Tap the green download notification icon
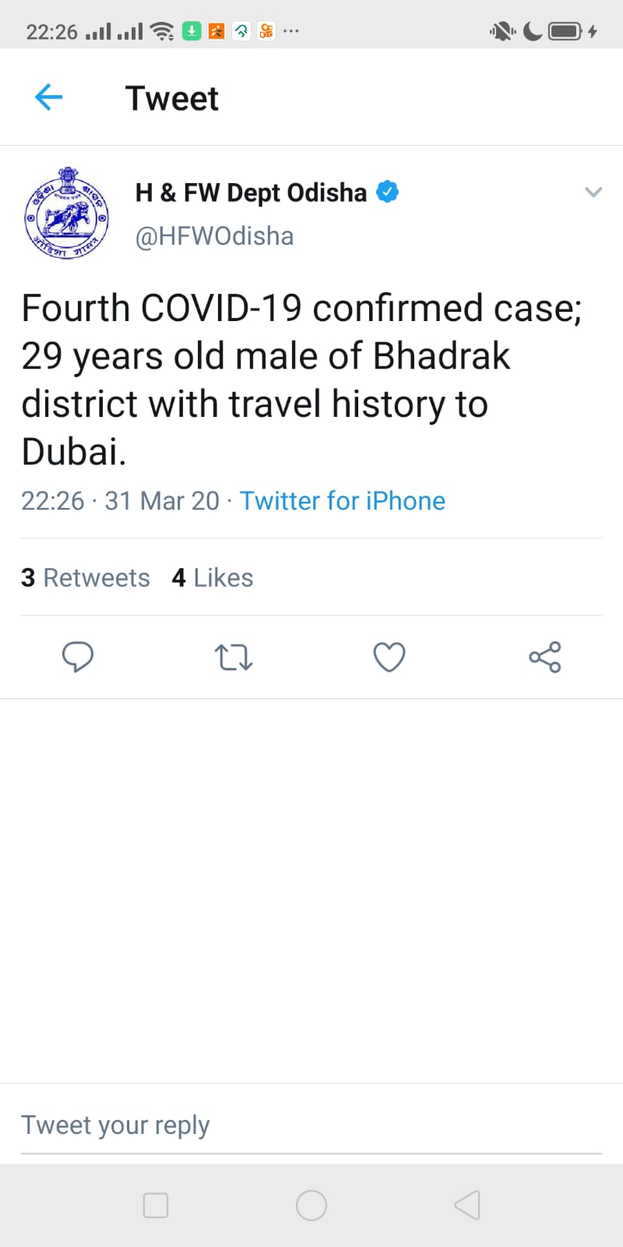This screenshot has width=623, height=1247. pos(192,31)
